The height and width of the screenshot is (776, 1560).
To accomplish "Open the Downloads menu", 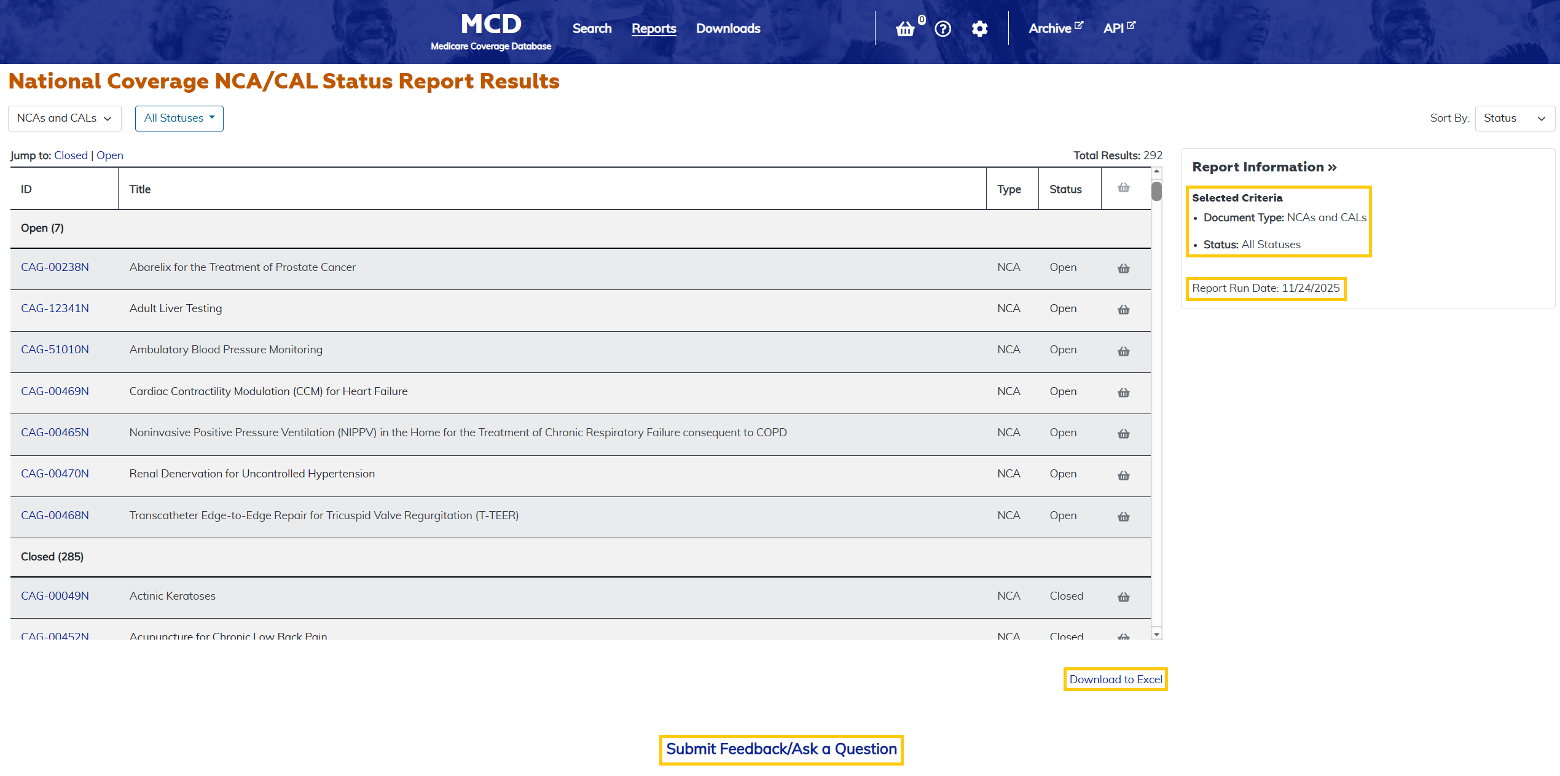I will pyautogui.click(x=727, y=28).
